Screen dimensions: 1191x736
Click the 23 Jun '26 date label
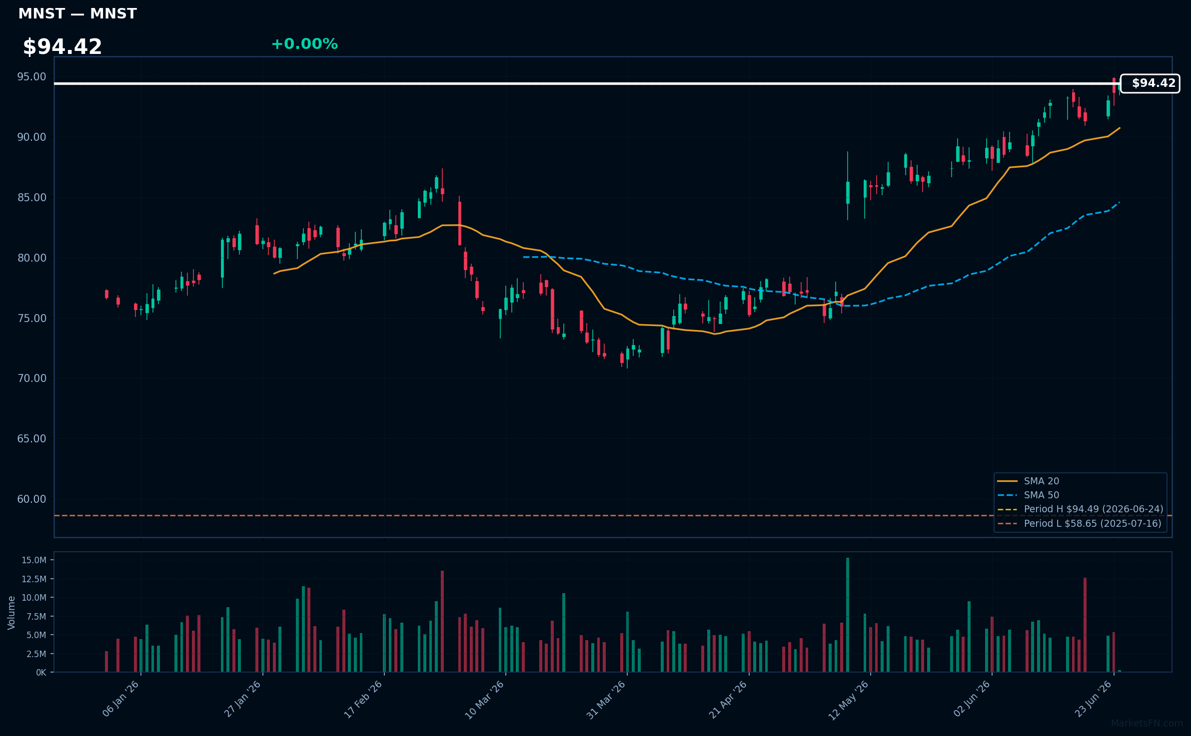click(x=1094, y=699)
